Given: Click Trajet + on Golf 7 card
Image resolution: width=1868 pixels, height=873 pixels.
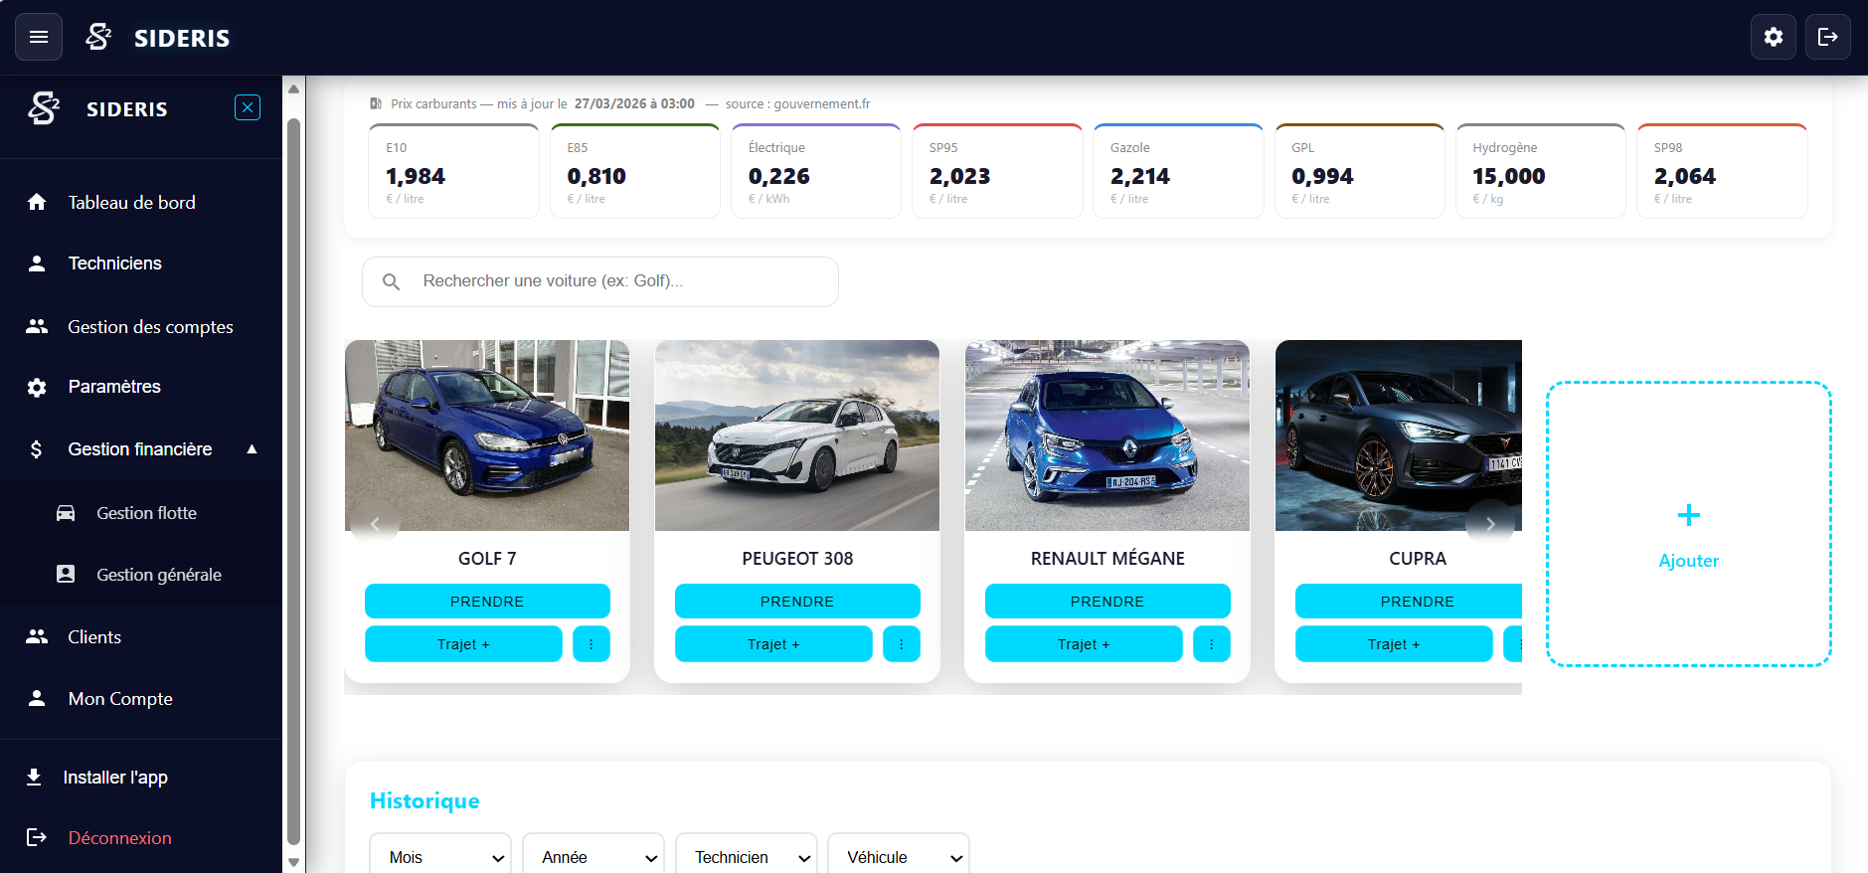Looking at the screenshot, I should [x=463, y=643].
